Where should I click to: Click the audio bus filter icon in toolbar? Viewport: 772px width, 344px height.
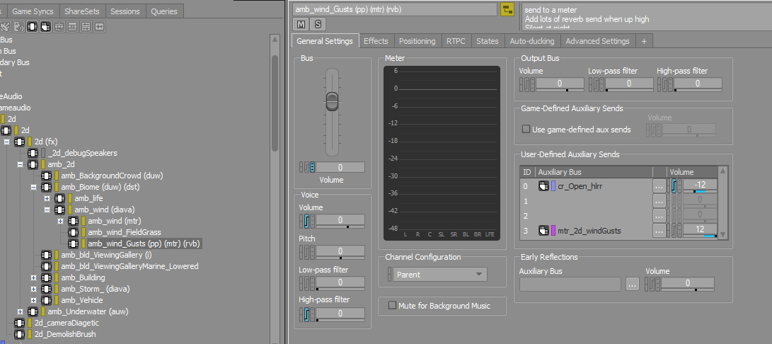[x=33, y=27]
